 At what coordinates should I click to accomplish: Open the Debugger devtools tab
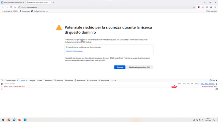pos(31,80)
